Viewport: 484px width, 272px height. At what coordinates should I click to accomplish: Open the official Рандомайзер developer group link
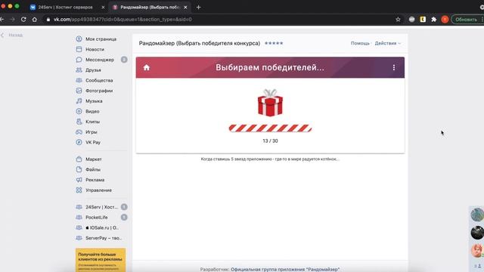[x=285, y=269]
